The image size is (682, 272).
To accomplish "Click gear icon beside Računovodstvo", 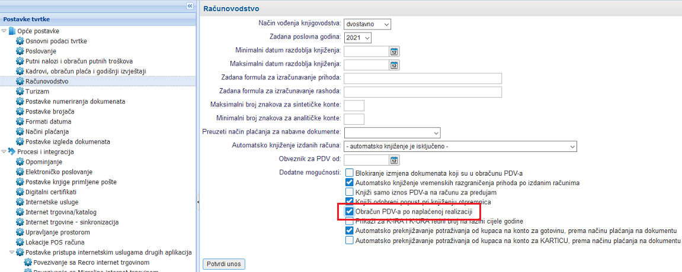I will click(20, 81).
